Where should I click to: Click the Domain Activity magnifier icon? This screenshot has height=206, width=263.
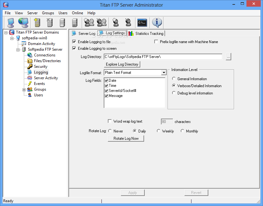point(24,44)
